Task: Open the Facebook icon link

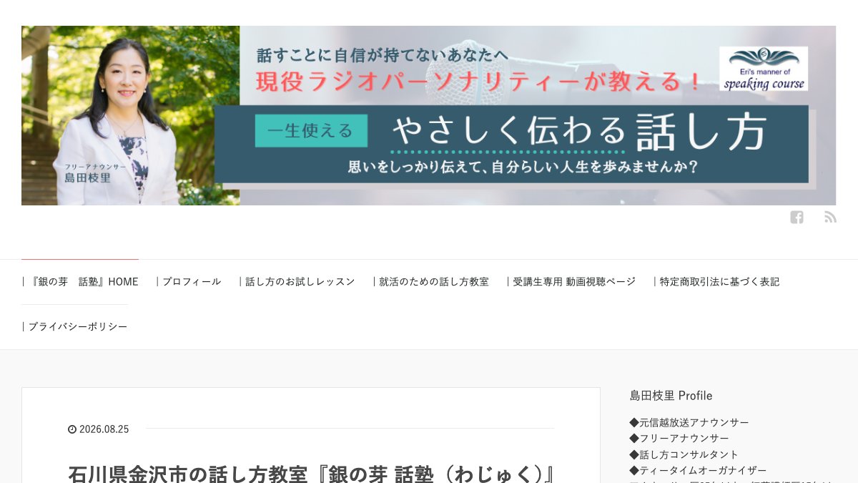Action: point(797,217)
